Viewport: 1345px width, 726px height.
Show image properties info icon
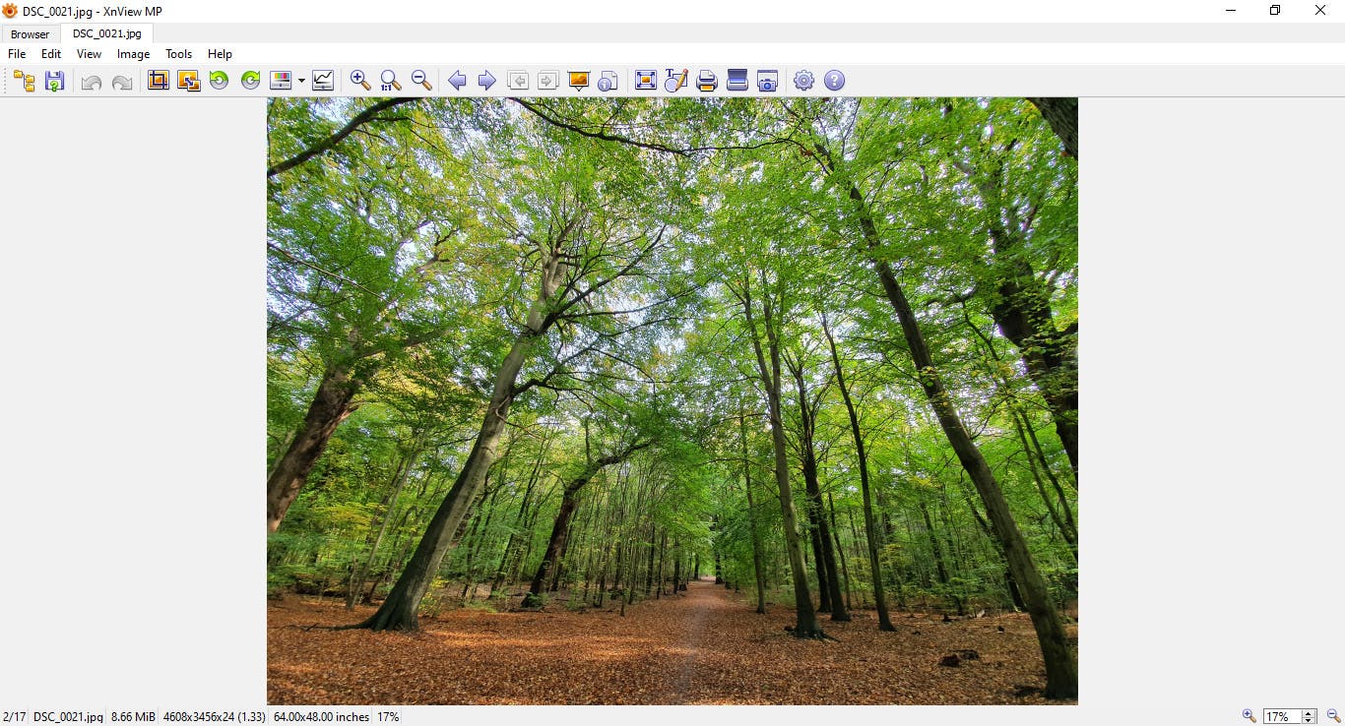(x=608, y=81)
